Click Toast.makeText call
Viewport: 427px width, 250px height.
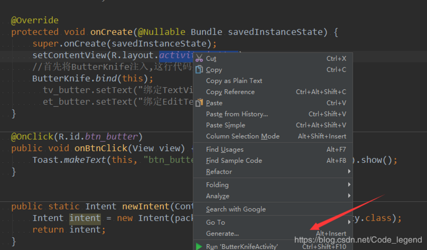(x=69, y=160)
